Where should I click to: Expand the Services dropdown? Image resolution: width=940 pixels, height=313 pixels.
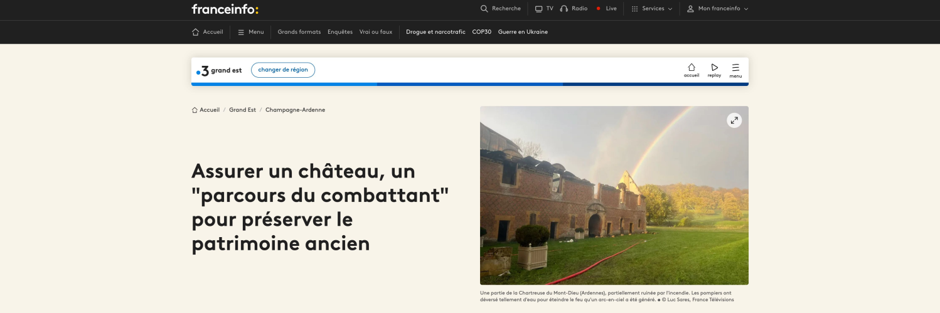(x=652, y=9)
